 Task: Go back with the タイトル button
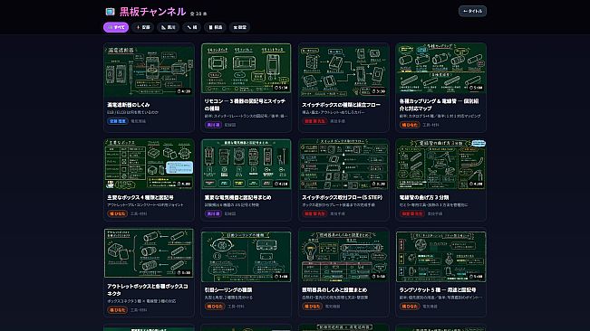[x=472, y=11]
